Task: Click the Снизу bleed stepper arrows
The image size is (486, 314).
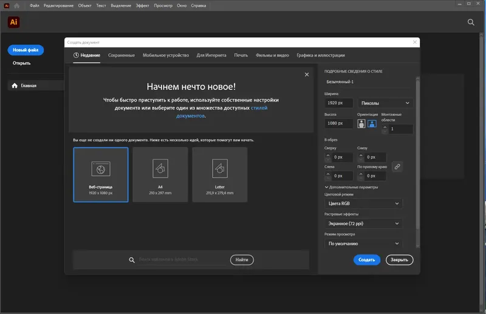Action: click(x=361, y=157)
